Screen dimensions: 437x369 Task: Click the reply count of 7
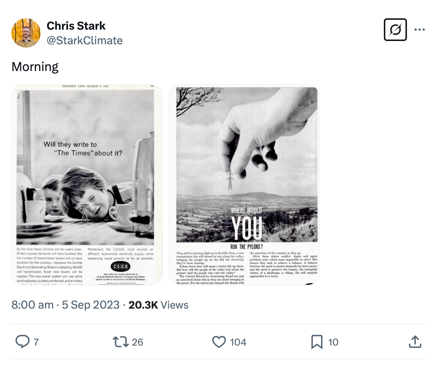pyautogui.click(x=36, y=342)
